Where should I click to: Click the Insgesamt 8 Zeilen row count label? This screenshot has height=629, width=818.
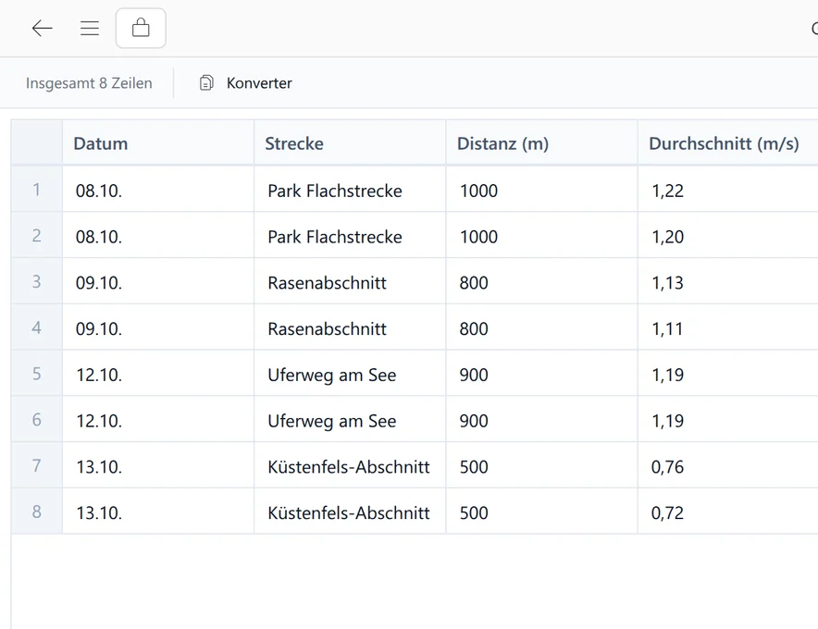click(x=89, y=83)
